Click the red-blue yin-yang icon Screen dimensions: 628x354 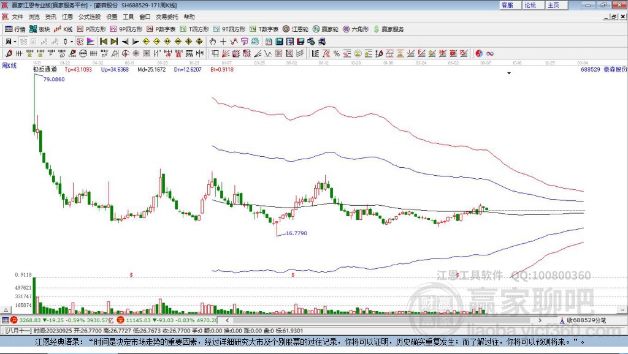pyautogui.click(x=479, y=53)
